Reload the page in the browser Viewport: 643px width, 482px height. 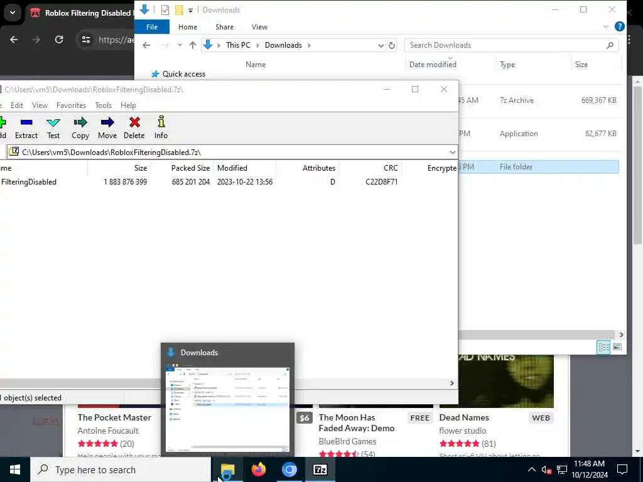(x=59, y=40)
